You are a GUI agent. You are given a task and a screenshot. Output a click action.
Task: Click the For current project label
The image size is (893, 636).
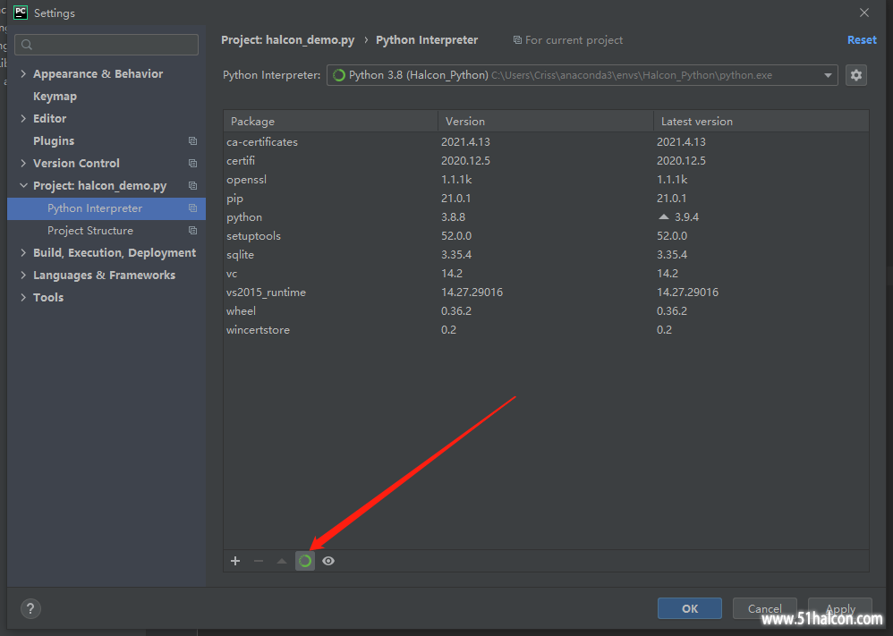574,40
